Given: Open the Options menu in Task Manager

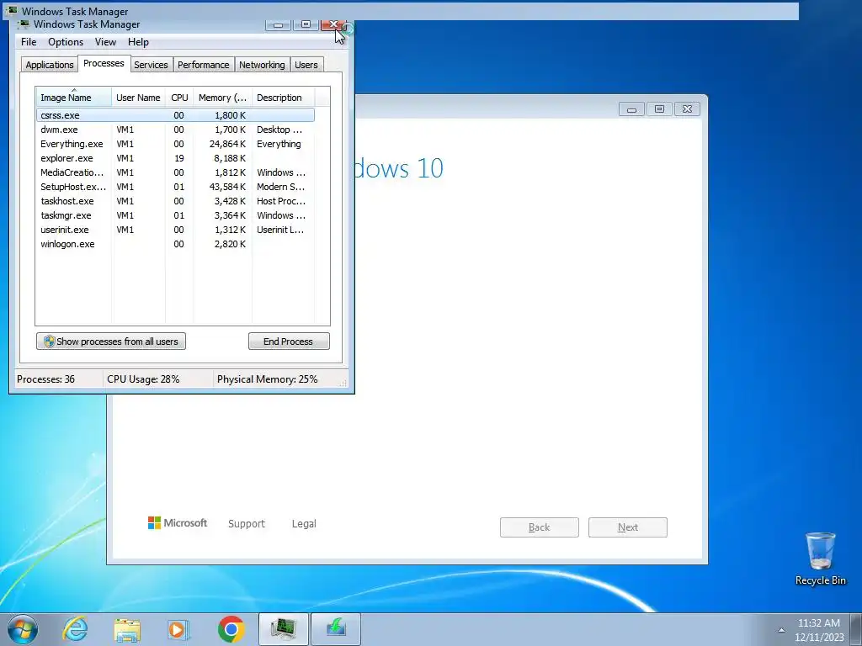Looking at the screenshot, I should pyautogui.click(x=66, y=42).
